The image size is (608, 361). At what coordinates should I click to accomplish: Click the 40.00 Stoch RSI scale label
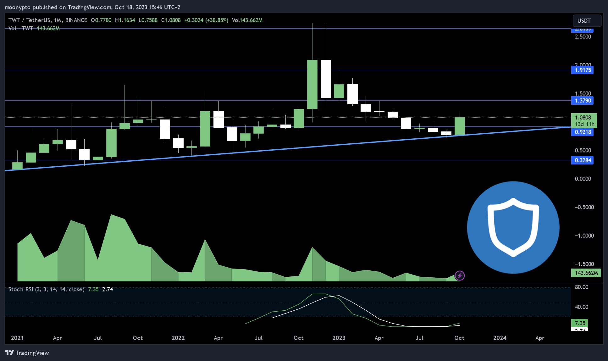coord(582,307)
